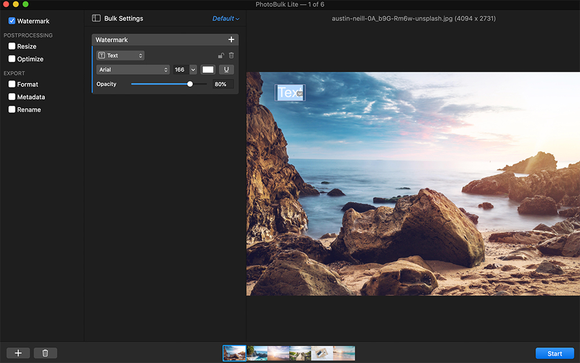Open the Arial font selector
The height and width of the screenshot is (363, 580).
pyautogui.click(x=132, y=69)
